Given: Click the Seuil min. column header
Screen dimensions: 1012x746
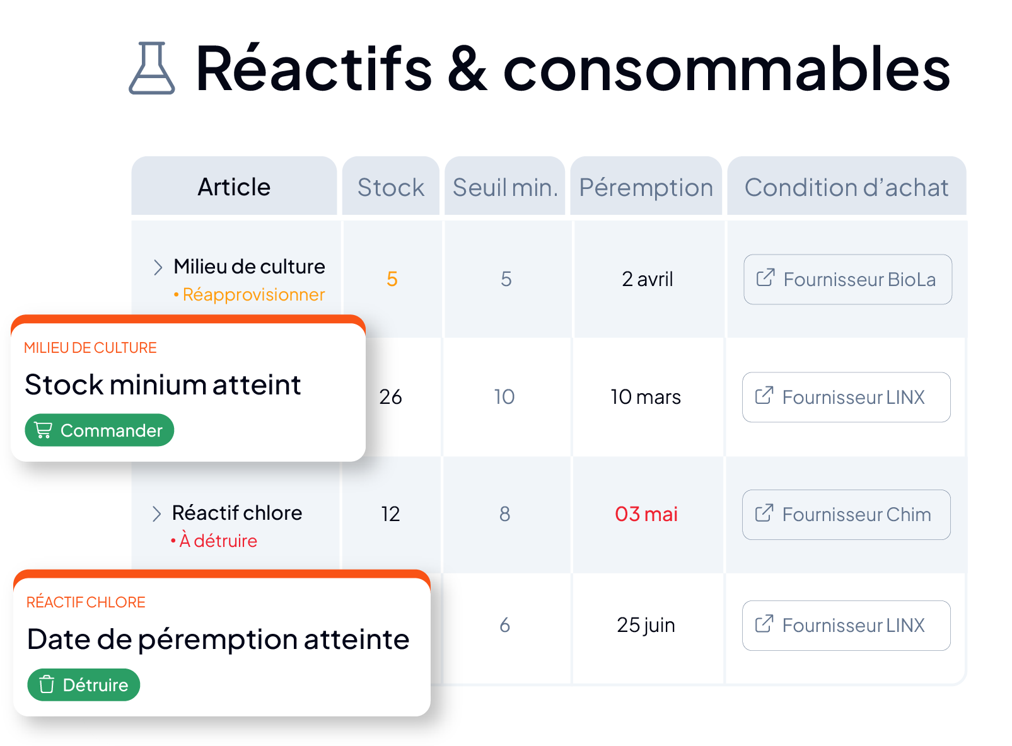Looking at the screenshot, I should 505,186.
